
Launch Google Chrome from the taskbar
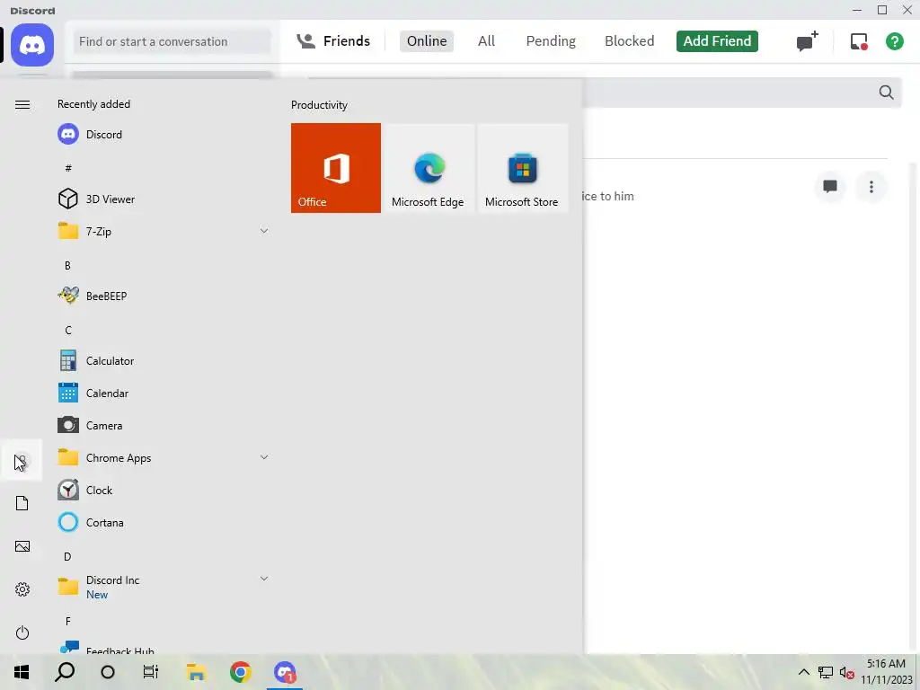click(x=241, y=672)
